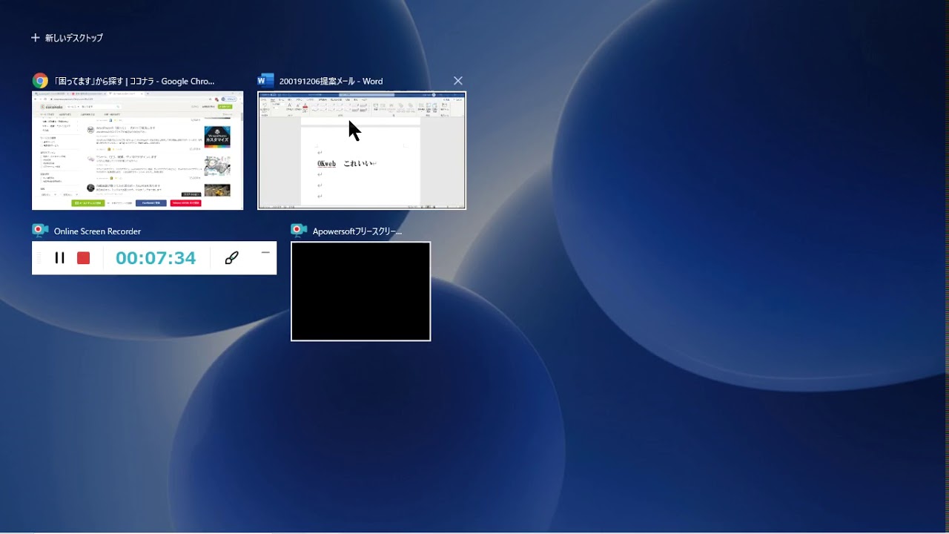Minimize the Online Screen Recorder toolbar

tap(265, 253)
